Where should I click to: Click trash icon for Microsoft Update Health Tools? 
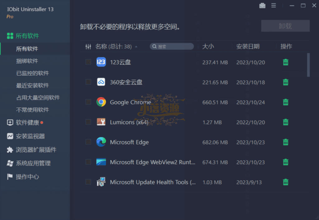pyautogui.click(x=286, y=182)
